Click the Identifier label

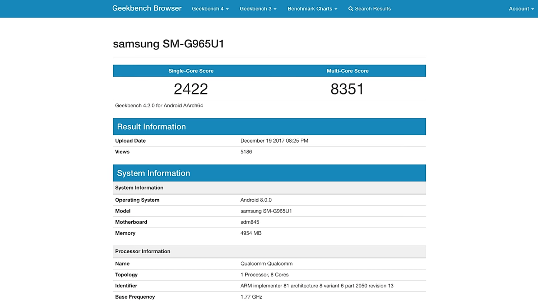coord(126,286)
